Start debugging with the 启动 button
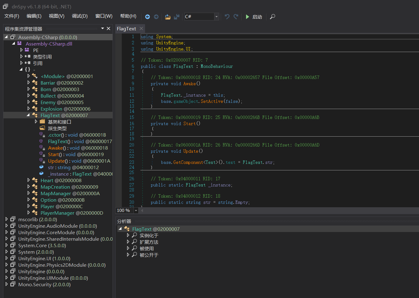The width and height of the screenshot is (419, 298). pyautogui.click(x=254, y=17)
